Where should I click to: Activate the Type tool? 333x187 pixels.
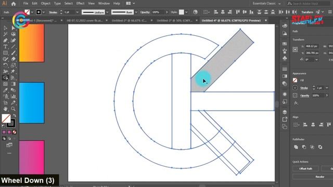tap(5, 47)
